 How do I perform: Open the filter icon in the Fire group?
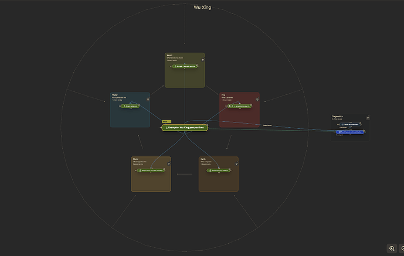tap(257, 100)
